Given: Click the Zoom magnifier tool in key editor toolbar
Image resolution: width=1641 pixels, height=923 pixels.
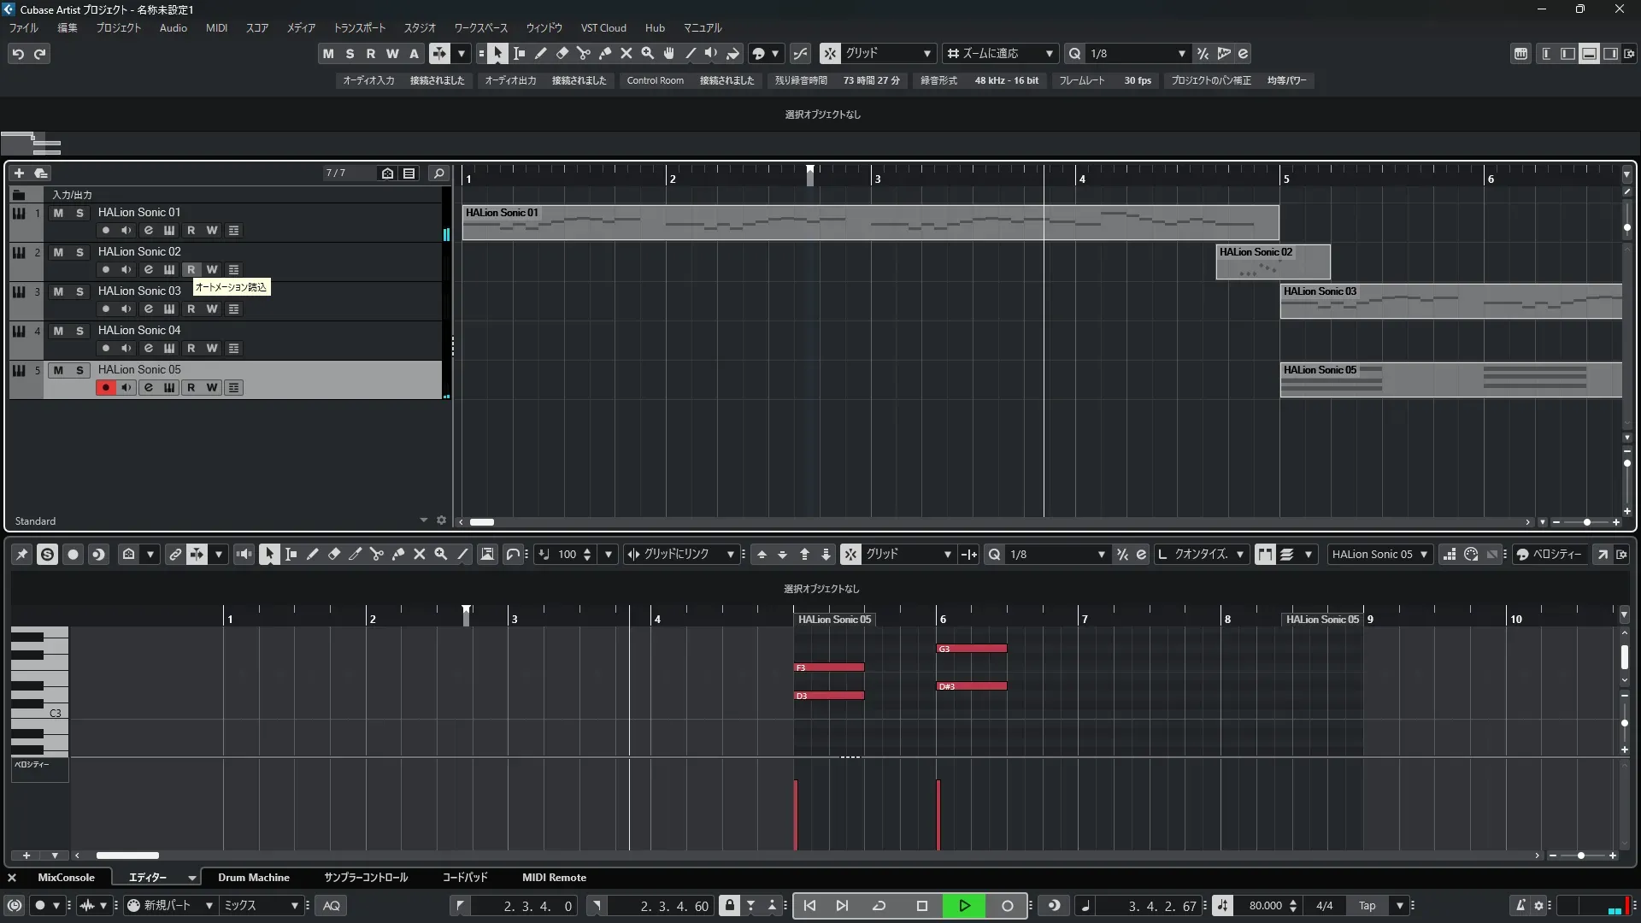Looking at the screenshot, I should (x=441, y=554).
